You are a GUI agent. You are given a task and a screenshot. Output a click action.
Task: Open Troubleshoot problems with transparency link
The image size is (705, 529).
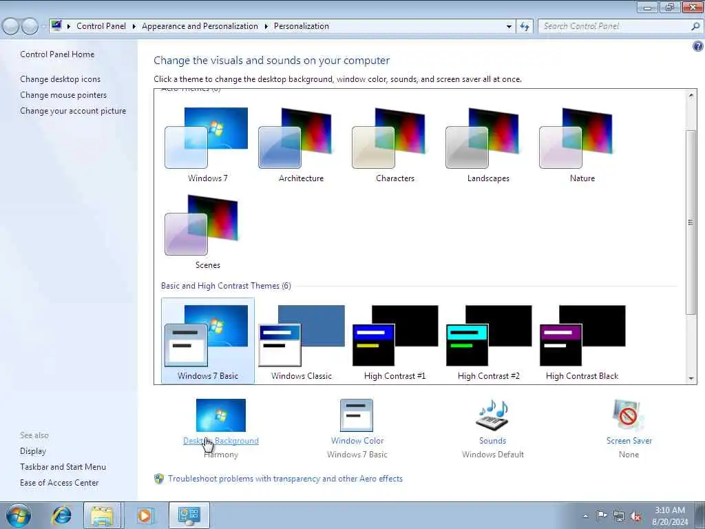tap(285, 479)
